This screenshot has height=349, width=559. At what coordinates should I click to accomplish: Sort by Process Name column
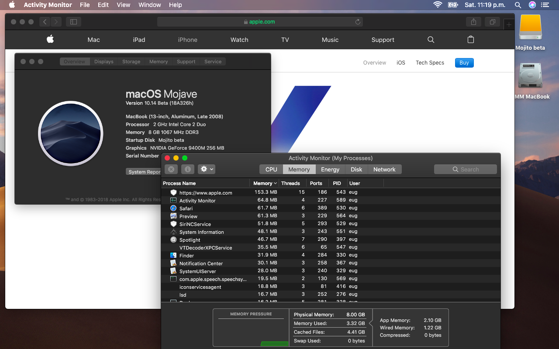click(x=206, y=183)
